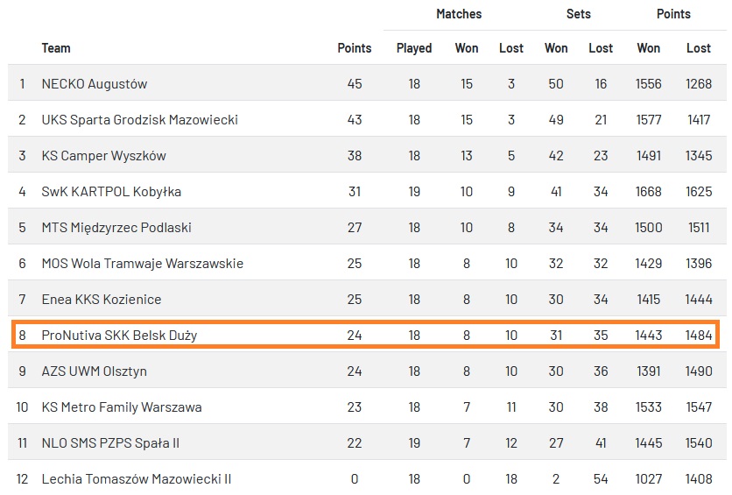Click the Team column header
The width and height of the screenshot is (732, 495).
pyautogui.click(x=56, y=48)
